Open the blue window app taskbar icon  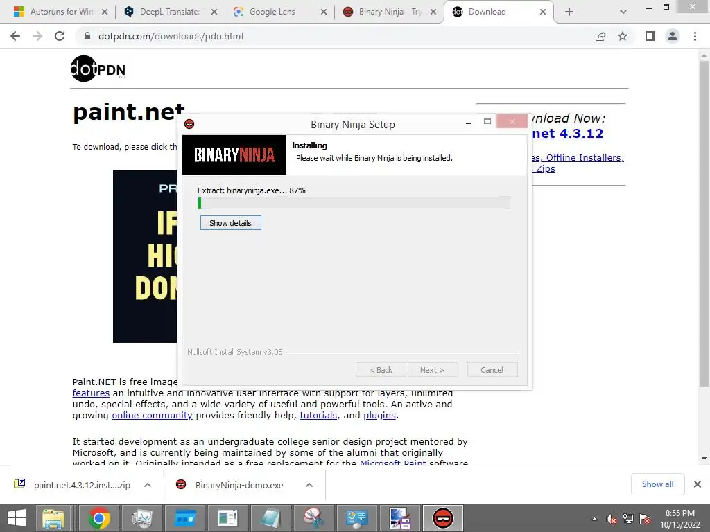(185, 518)
